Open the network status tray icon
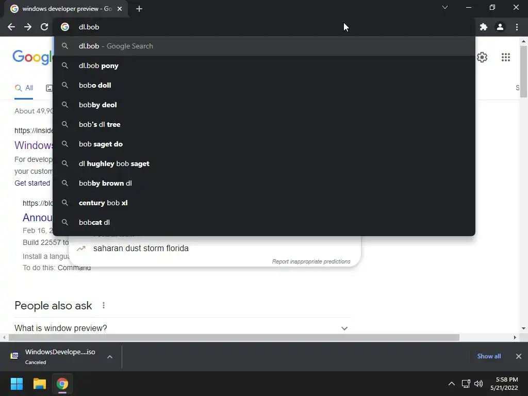This screenshot has width=528, height=396. 466,384
